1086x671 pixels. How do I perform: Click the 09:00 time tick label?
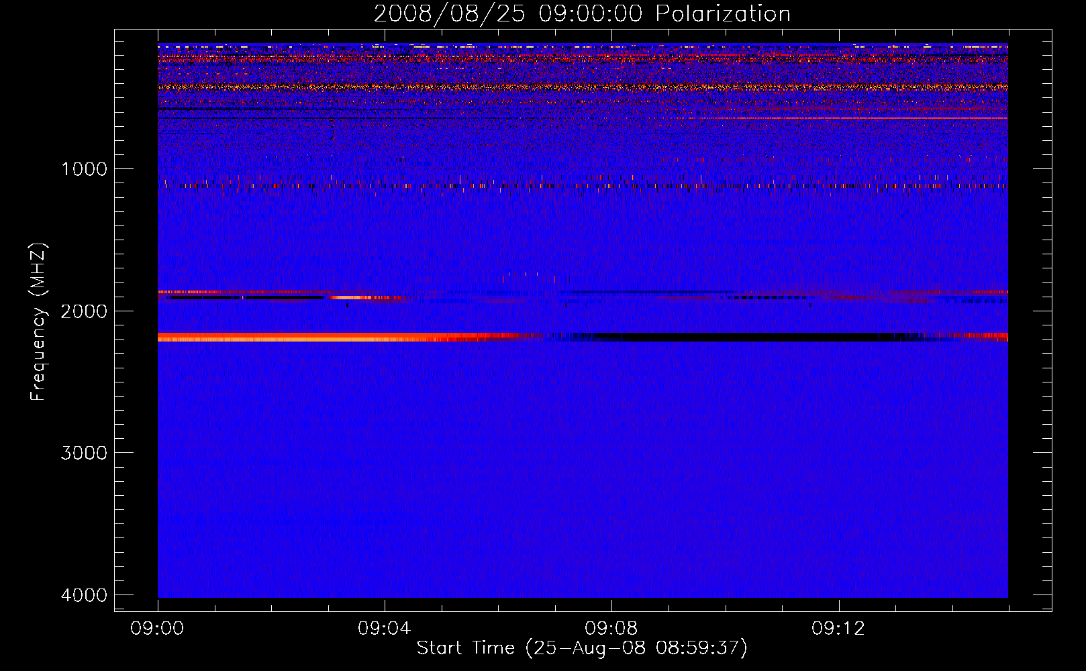tap(158, 629)
